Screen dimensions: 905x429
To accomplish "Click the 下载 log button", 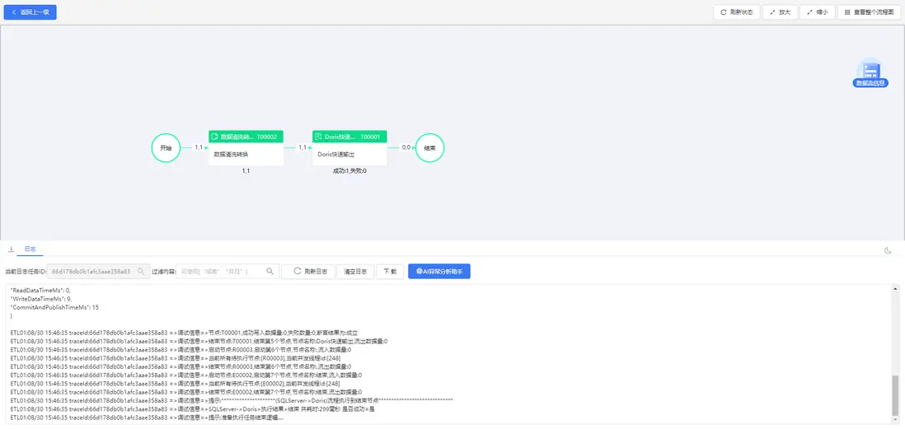I will [x=390, y=271].
